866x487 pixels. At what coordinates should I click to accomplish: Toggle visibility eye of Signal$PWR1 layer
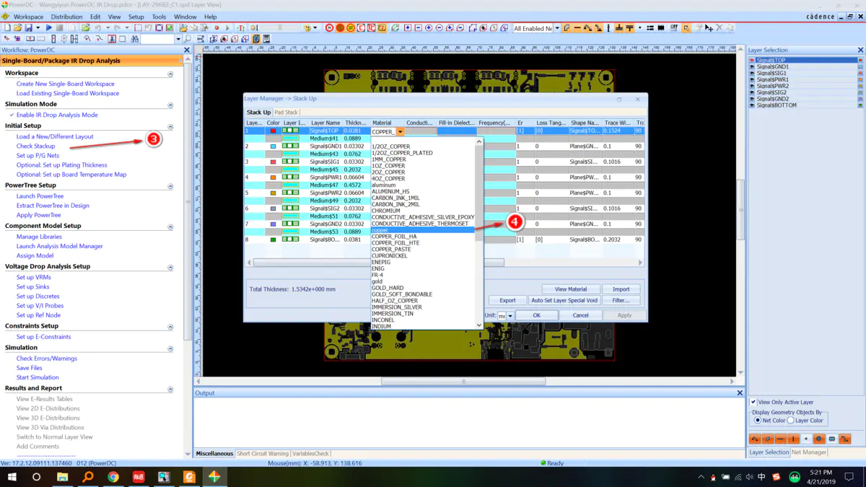[x=752, y=80]
